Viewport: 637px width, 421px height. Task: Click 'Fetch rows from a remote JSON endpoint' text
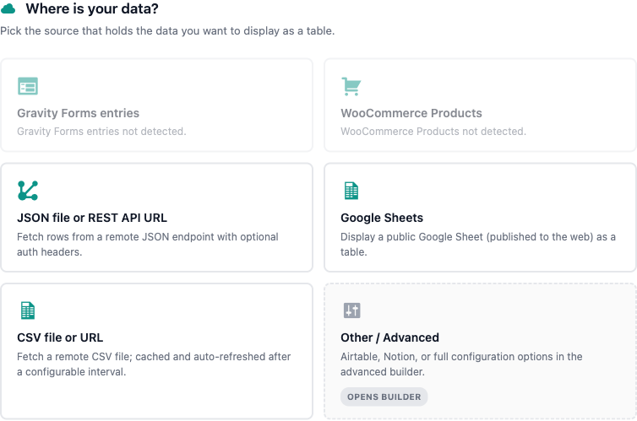coord(148,244)
